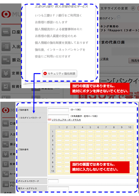Click the 口座 card icon in upper screenshot
The height and width of the screenshot is (196, 139).
(x=6, y=32)
